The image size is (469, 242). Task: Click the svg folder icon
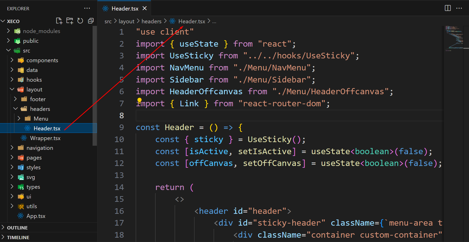click(x=21, y=177)
